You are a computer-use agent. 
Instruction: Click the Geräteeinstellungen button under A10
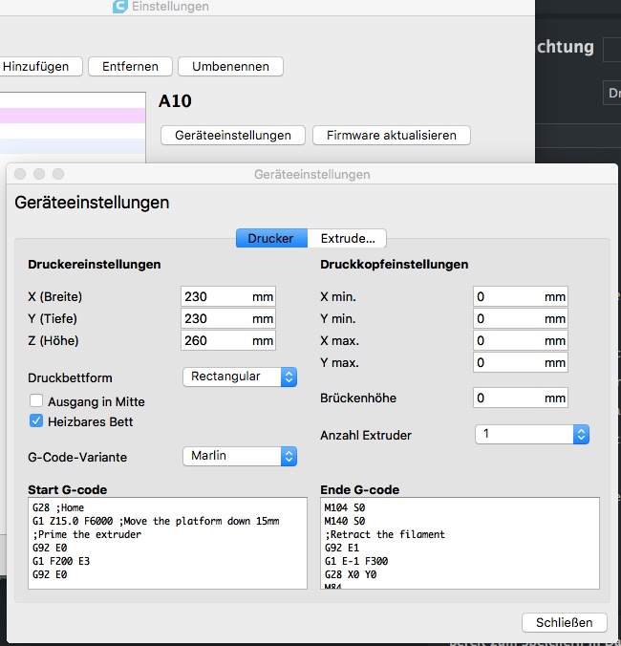232,136
